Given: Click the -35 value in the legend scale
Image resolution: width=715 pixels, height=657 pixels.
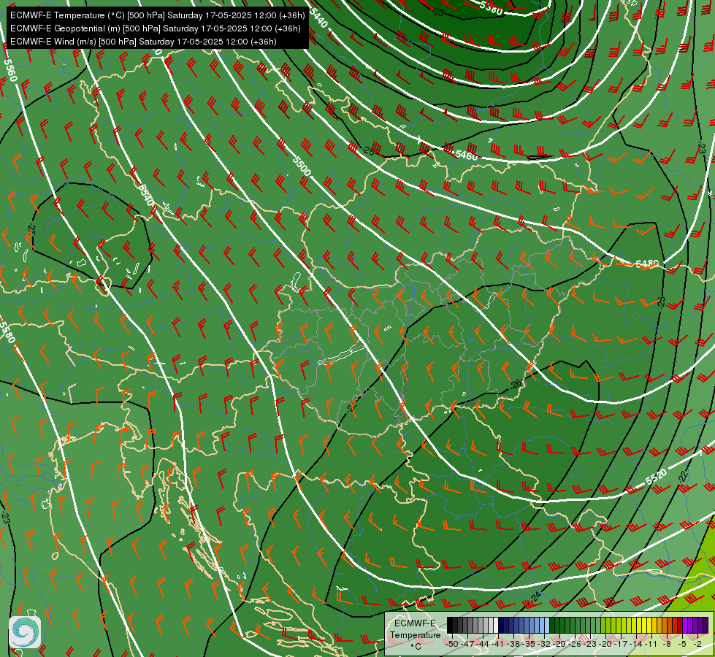Looking at the screenshot, I should 529,645.
